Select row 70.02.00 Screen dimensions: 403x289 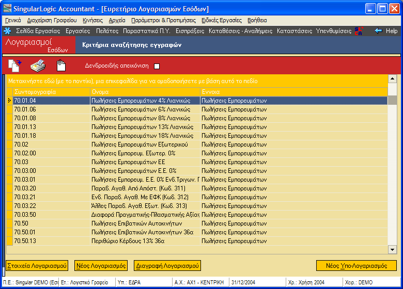click(197, 153)
